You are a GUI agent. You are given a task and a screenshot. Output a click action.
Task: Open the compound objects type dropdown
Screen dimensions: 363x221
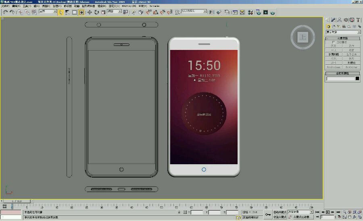[343, 32]
